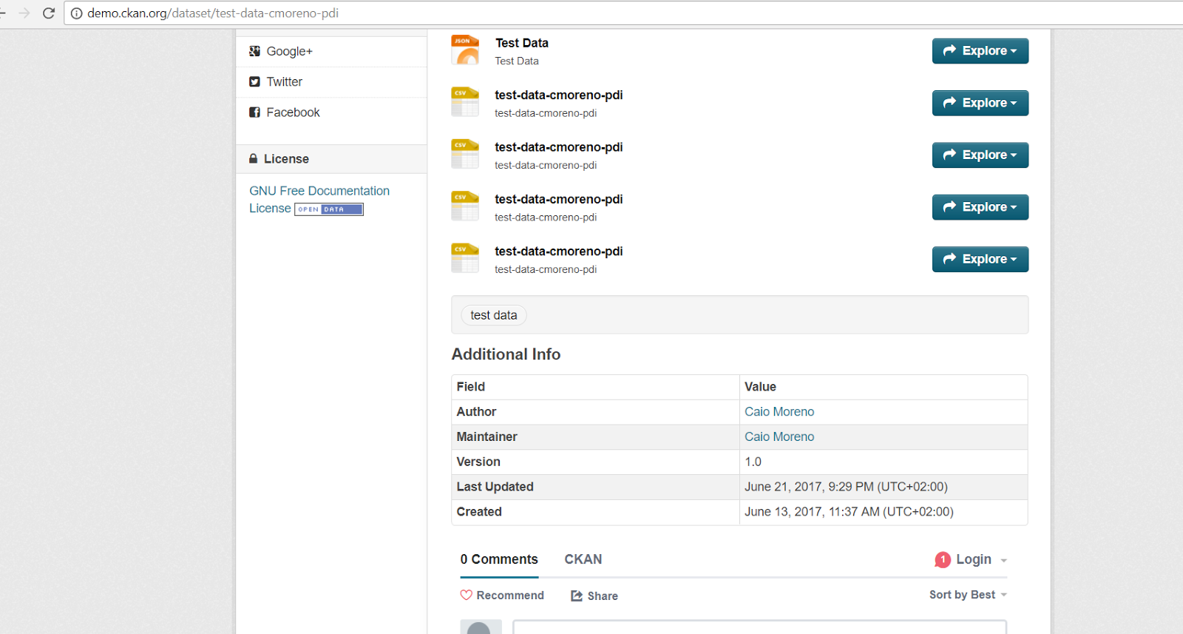
Task: Click the Open Data license badge
Action: coord(329,209)
